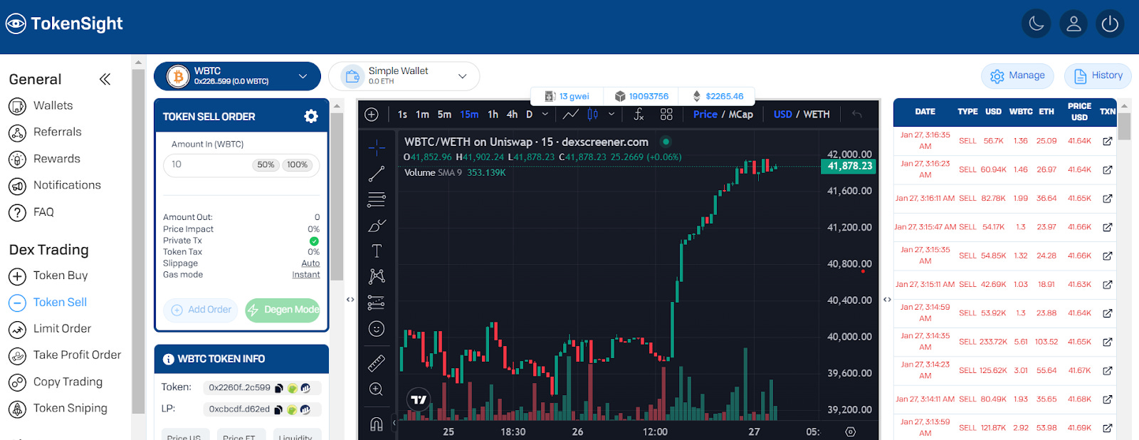
Task: Copy the Token address 0x2260f..2c599
Action: [x=279, y=388]
